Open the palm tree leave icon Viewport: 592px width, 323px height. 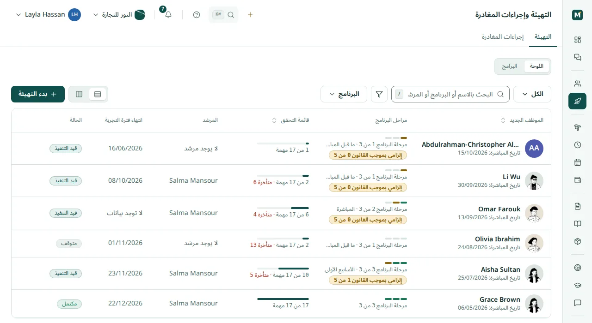(577, 127)
